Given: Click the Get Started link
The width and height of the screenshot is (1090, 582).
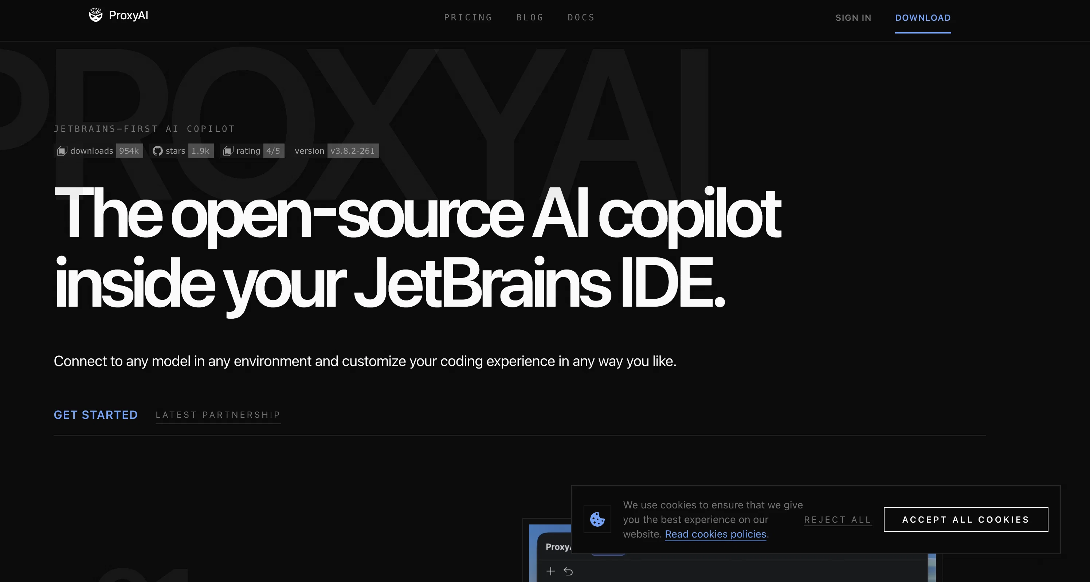Looking at the screenshot, I should 95,415.
